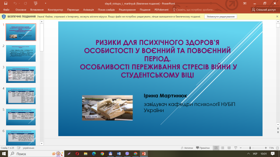Click the fit slide to window icon
The width and height of the screenshot is (280, 157).
tap(277, 148)
